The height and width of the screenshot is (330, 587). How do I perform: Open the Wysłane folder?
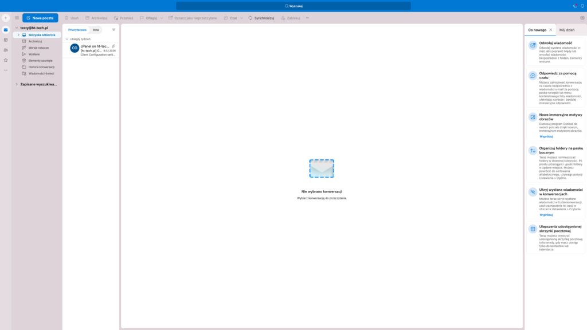pyautogui.click(x=34, y=54)
